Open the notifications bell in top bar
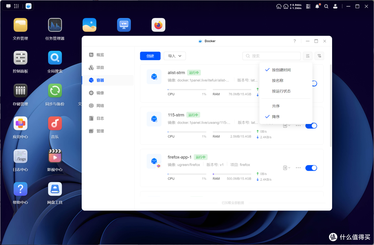 pos(317,7)
